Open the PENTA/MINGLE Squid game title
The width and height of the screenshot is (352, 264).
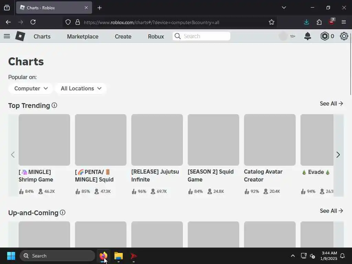coord(94,176)
